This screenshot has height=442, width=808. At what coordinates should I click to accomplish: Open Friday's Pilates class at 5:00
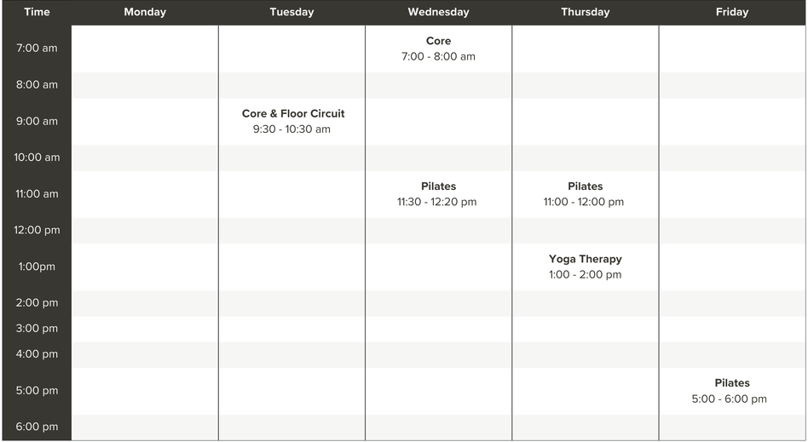(x=731, y=391)
